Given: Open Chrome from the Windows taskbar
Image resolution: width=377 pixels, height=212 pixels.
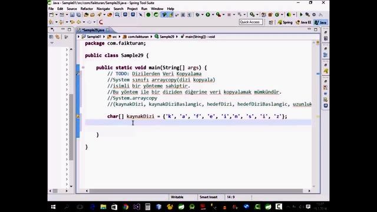Looking at the screenshot, I should [125, 207].
